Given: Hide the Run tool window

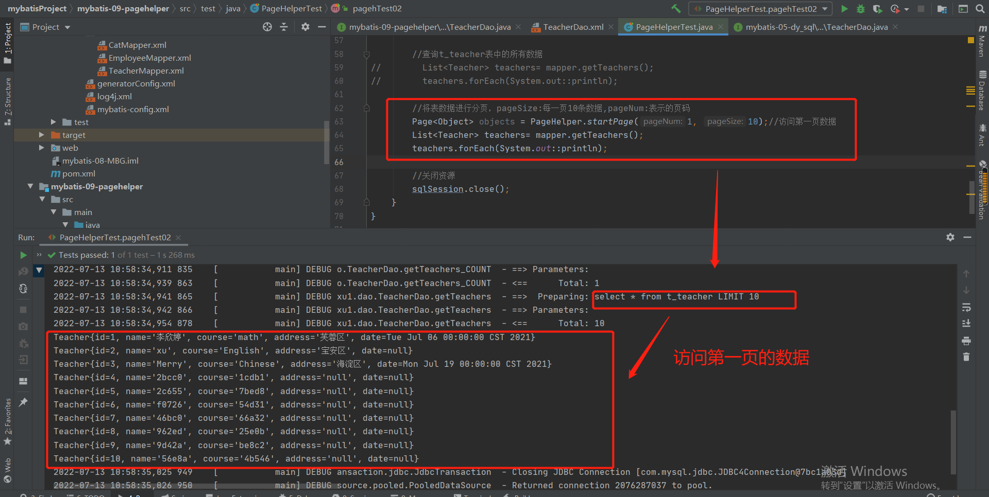Looking at the screenshot, I should coord(967,237).
